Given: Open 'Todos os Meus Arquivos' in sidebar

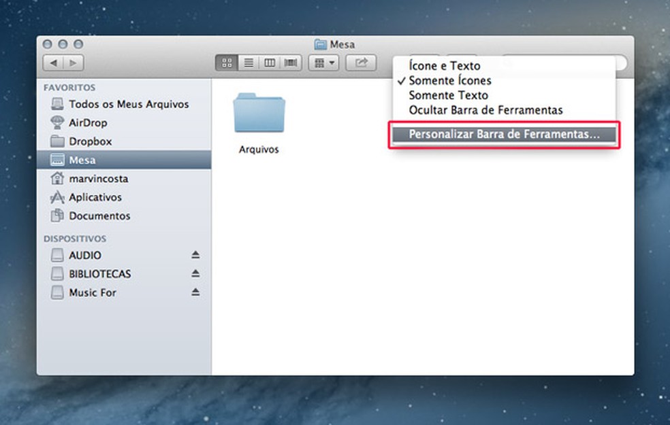Looking at the screenshot, I should point(124,104).
